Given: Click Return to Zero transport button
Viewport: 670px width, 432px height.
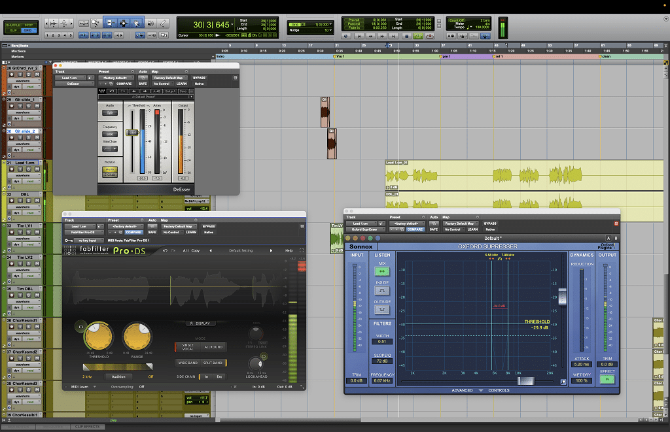Looking at the screenshot, I should pos(359,37).
